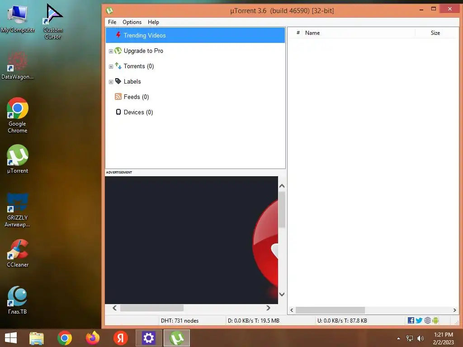463x347 pixels.
Task: Select Labels in the sidebar
Action: coord(132,81)
